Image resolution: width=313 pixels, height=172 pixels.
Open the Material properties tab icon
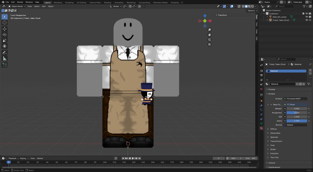point(261,128)
